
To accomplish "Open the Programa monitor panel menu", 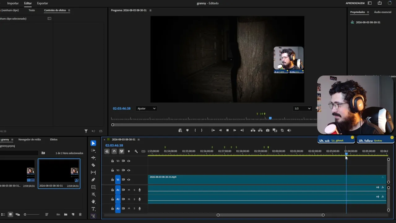I will 150,10.
